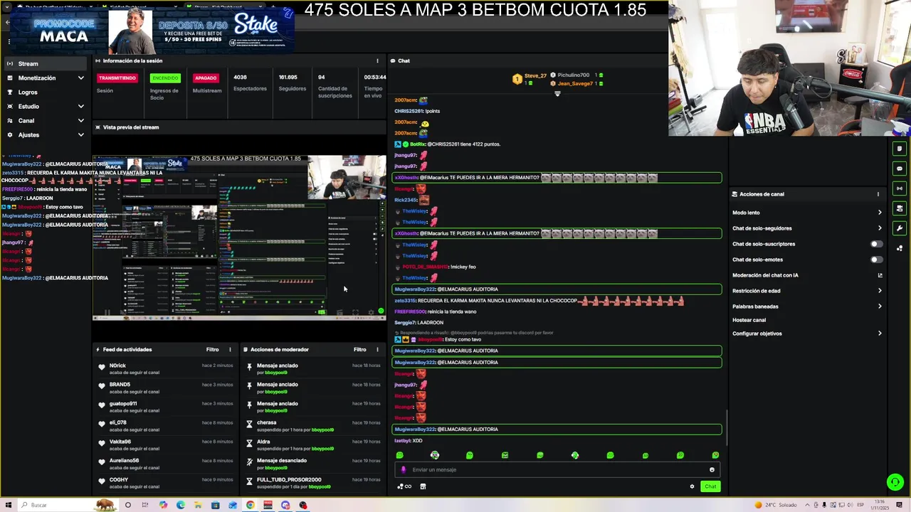This screenshot has height=512, width=911.
Task: Expand Restricción de edad settings
Action: (880, 291)
